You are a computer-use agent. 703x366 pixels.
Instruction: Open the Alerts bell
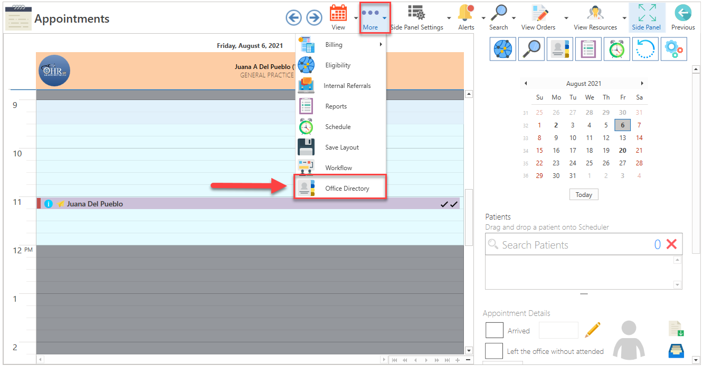(466, 17)
